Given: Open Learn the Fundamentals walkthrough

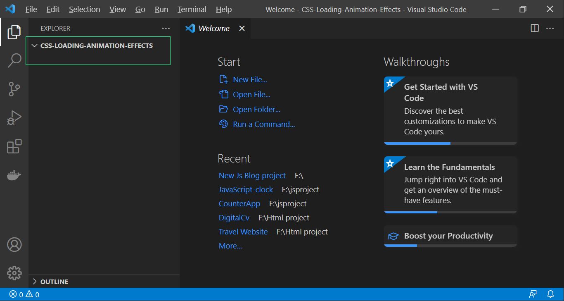Looking at the screenshot, I should click(x=450, y=184).
